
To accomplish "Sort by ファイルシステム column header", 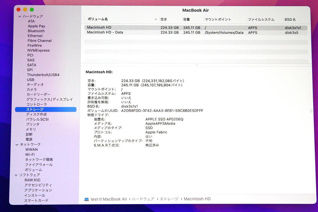I will pyautogui.click(x=261, y=19).
